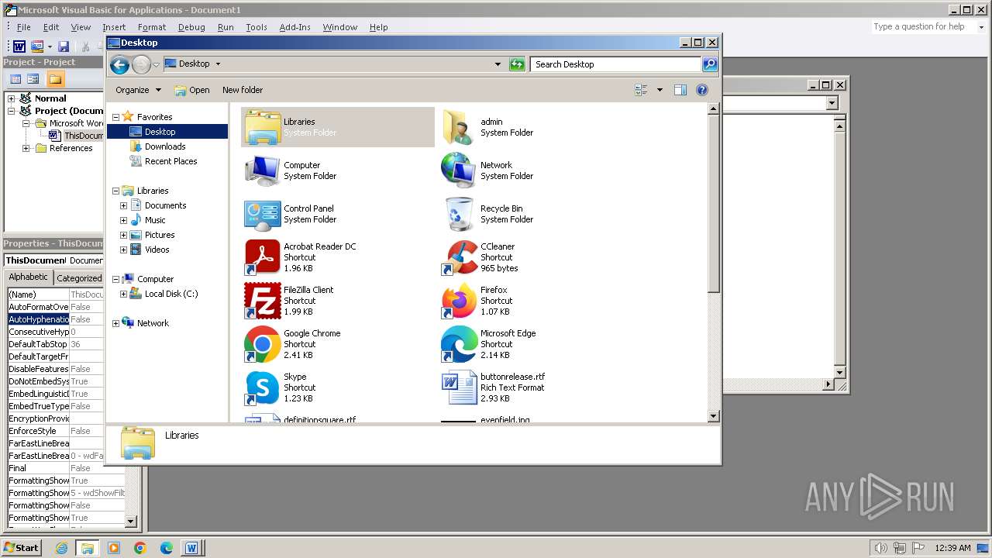Image resolution: width=992 pixels, height=558 pixels.
Task: Click Open button in Explorer toolbar
Action: (x=192, y=90)
